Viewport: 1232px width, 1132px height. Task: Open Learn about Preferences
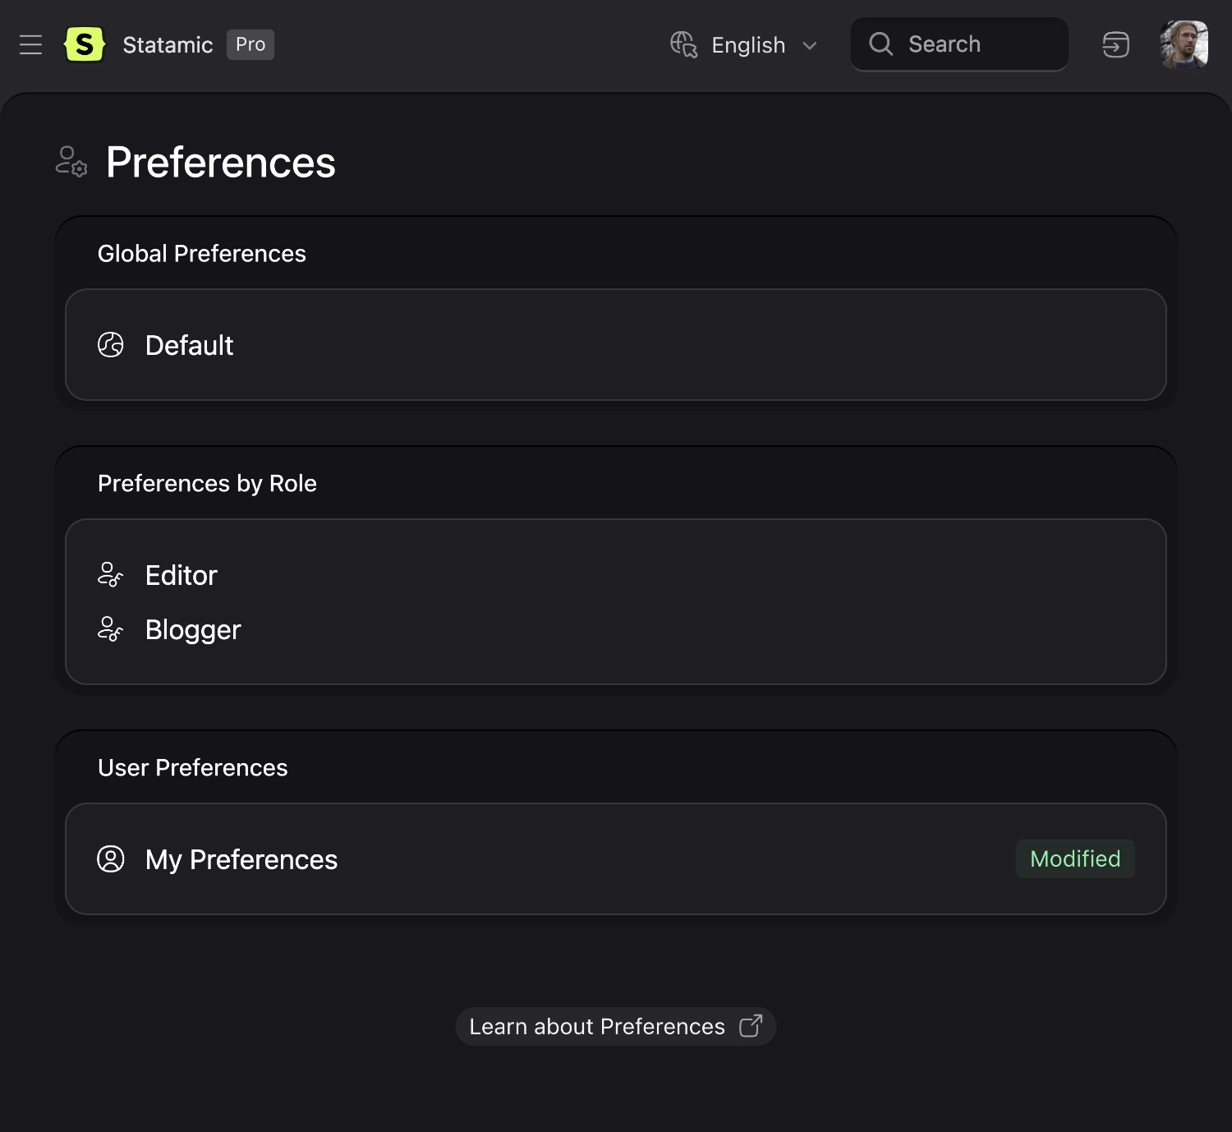596,1026
